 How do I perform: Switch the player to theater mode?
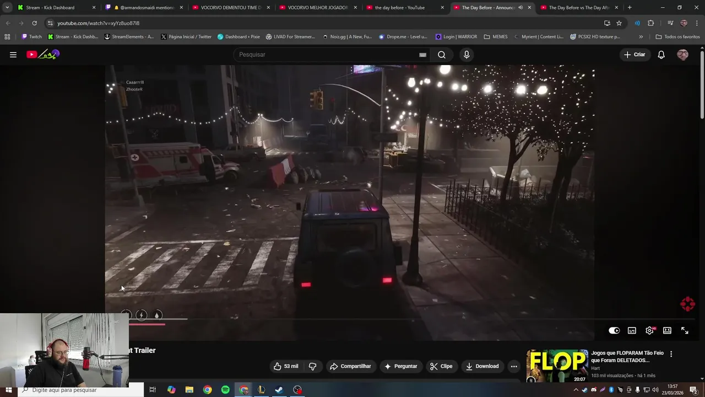(667, 330)
